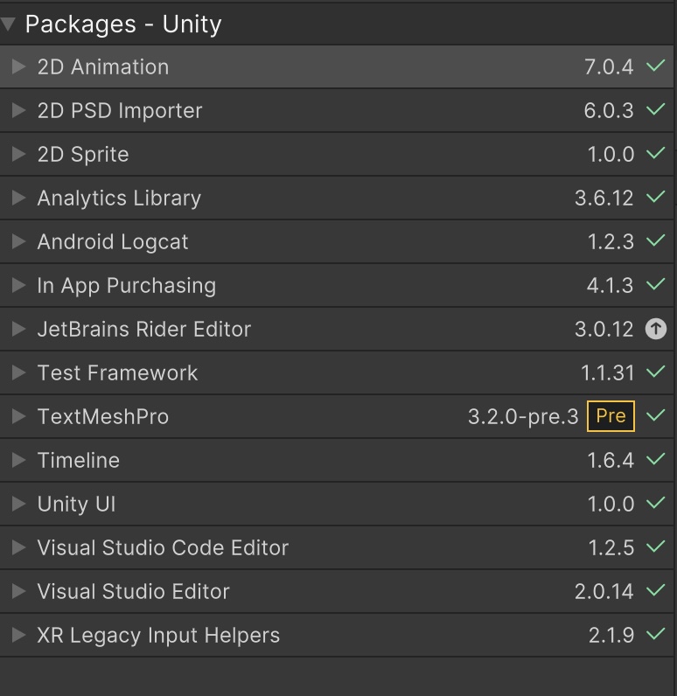Select the TextMeshPro package name
Viewport: 677px width, 696px height.
(103, 417)
